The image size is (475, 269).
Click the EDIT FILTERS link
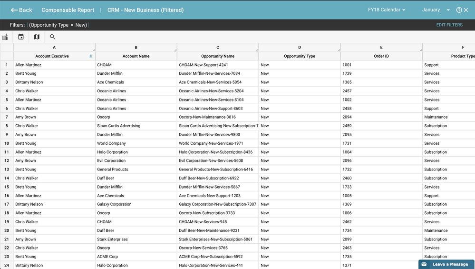click(449, 25)
